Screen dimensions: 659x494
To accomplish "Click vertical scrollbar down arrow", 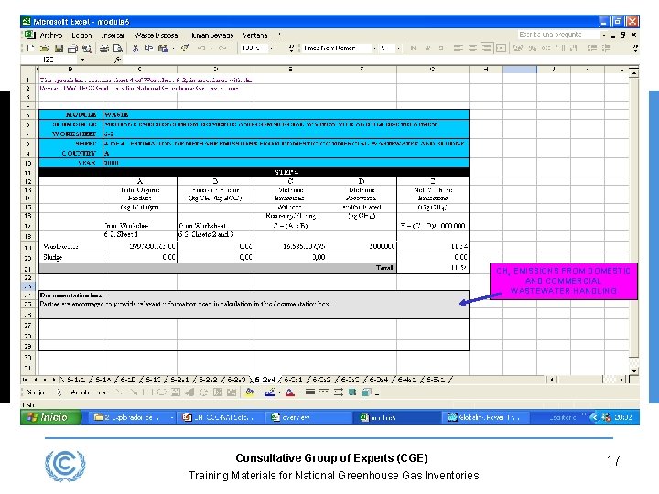I will (633, 371).
